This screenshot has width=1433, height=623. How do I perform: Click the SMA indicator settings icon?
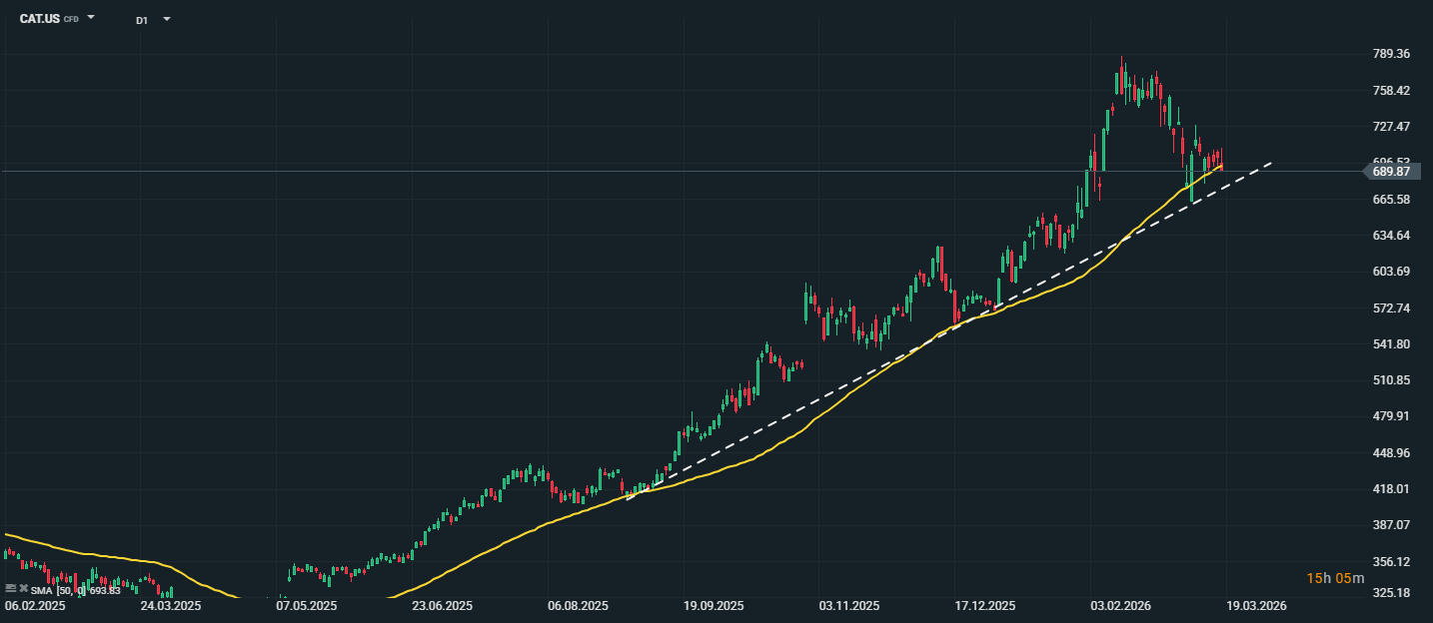(x=10, y=589)
